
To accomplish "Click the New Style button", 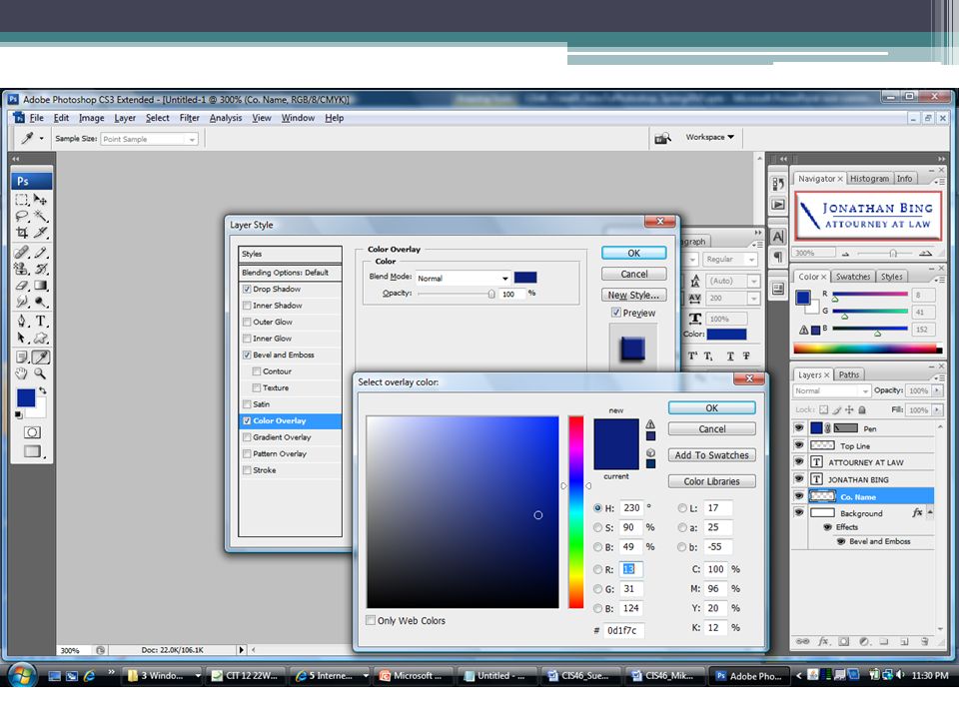I will click(x=633, y=295).
